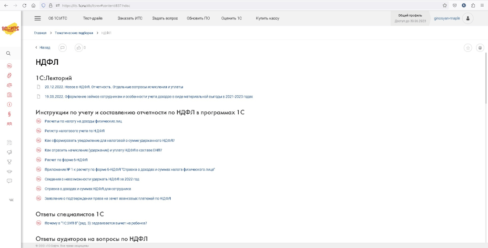488x248 pixels.
Task: Open Заявление о подтверждении права на зачет link
Action: [108, 198]
